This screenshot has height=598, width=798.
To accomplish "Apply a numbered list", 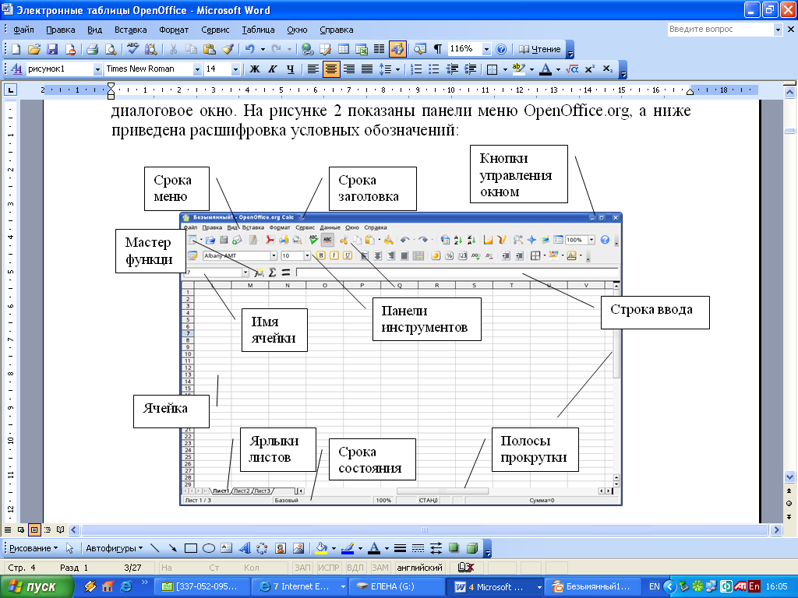I will pyautogui.click(x=416, y=69).
